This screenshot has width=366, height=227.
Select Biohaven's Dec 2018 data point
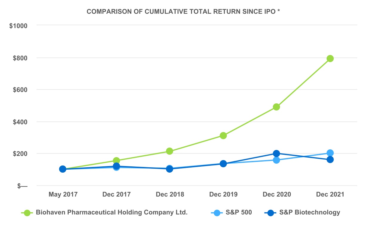coord(170,151)
